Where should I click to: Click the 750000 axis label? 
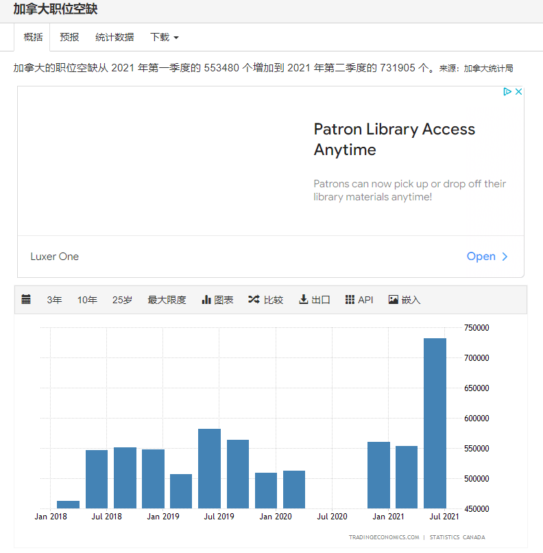(476, 328)
